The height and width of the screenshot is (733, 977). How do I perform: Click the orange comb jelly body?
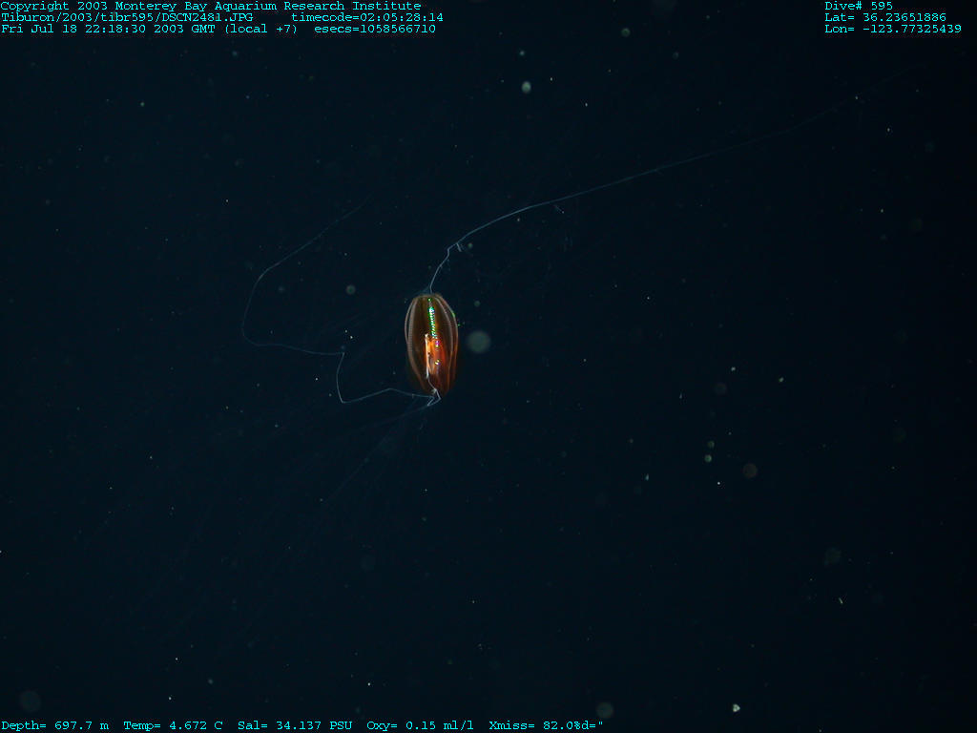point(432,351)
